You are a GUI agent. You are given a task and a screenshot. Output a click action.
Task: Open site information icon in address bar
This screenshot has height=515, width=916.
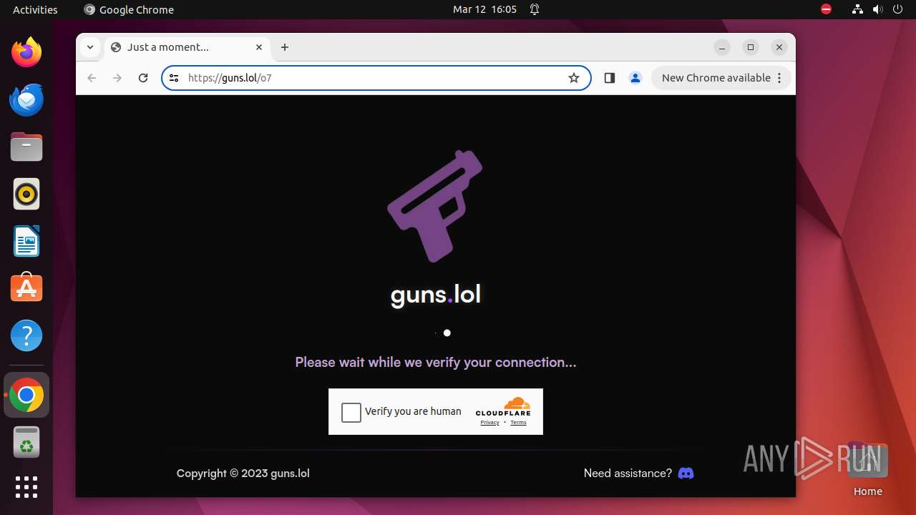point(174,78)
